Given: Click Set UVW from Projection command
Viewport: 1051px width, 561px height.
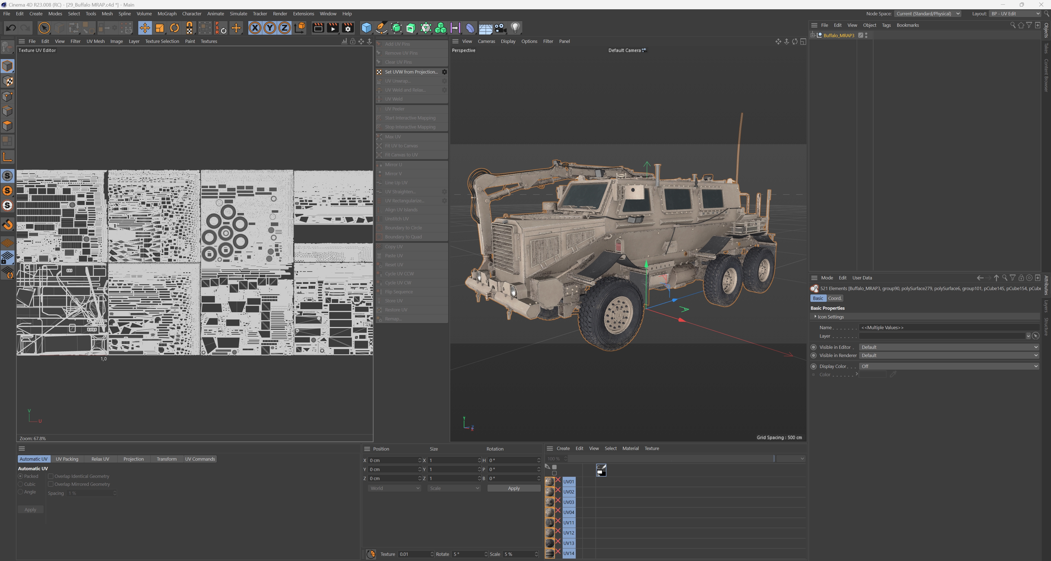Looking at the screenshot, I should [411, 72].
